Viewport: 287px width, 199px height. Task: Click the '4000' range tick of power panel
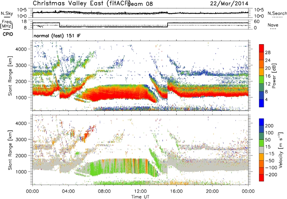pos(21,49)
